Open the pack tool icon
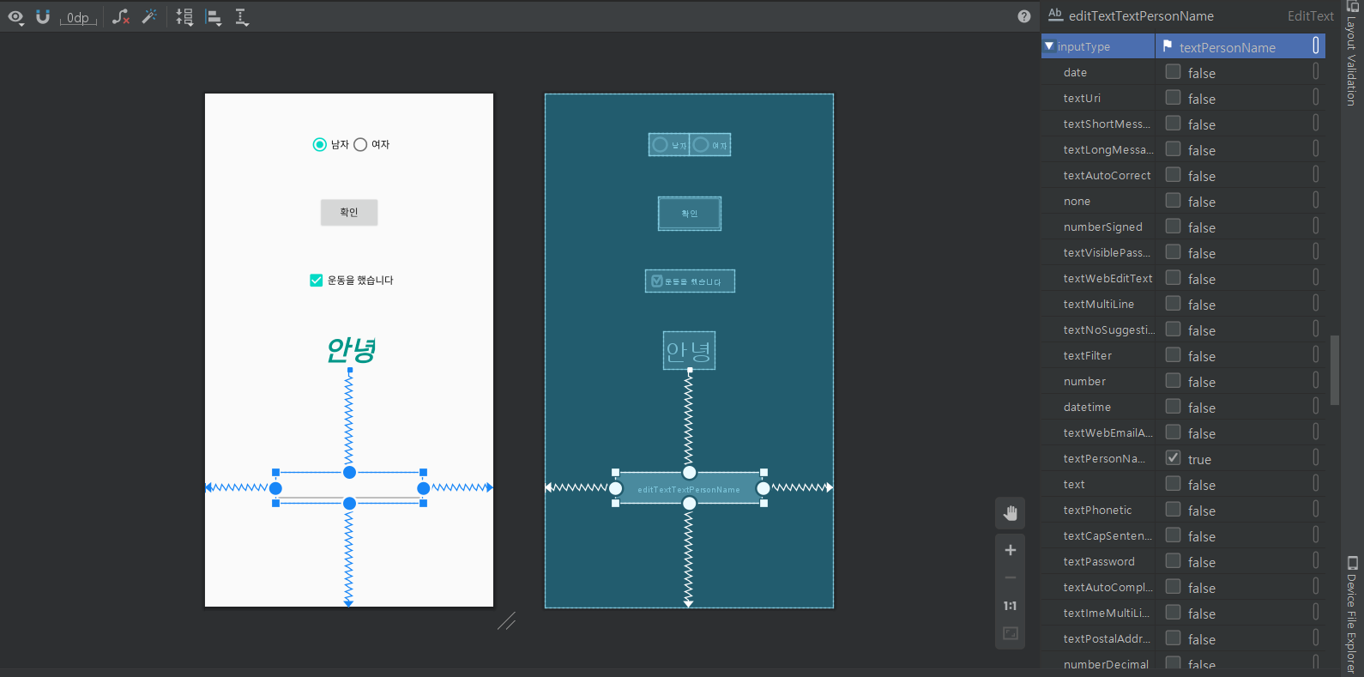 (x=184, y=17)
